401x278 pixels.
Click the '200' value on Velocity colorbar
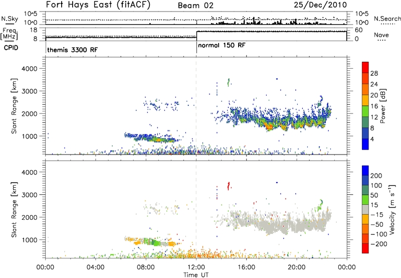tap(376, 176)
